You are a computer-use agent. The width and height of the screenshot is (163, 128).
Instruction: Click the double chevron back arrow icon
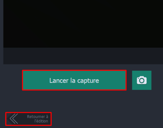coord(14,119)
